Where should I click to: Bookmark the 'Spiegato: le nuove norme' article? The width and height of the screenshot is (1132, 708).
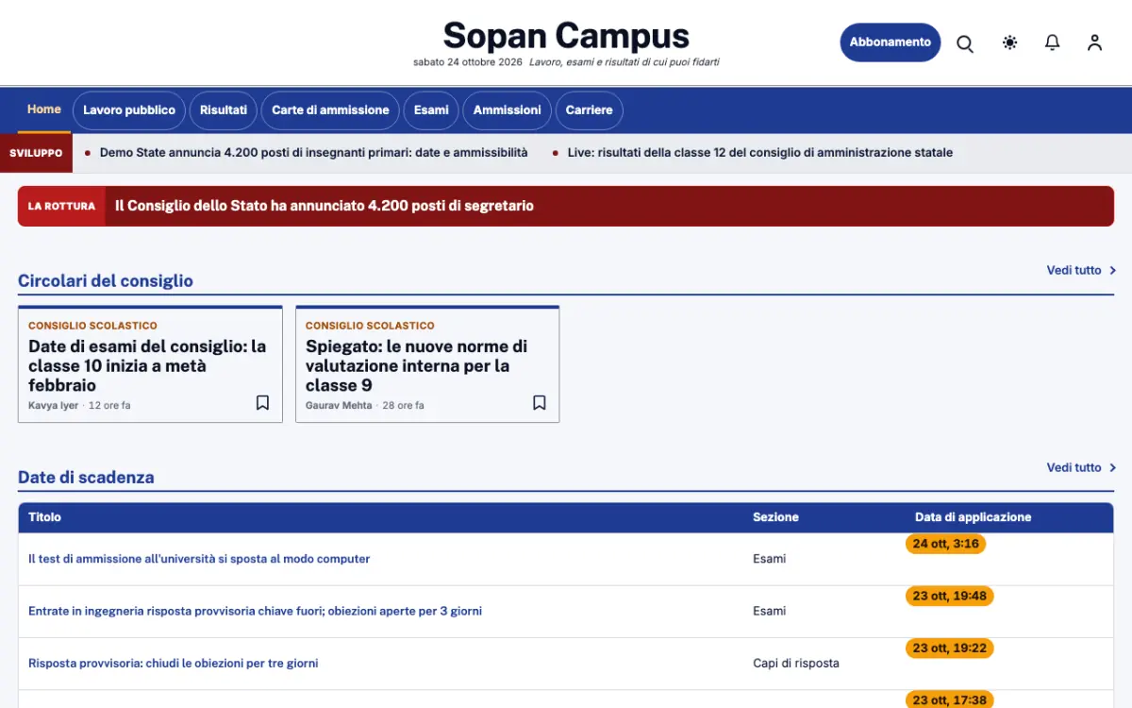(540, 403)
